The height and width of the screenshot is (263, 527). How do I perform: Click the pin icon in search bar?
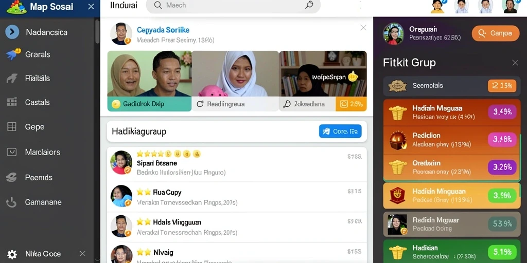pos(309,5)
